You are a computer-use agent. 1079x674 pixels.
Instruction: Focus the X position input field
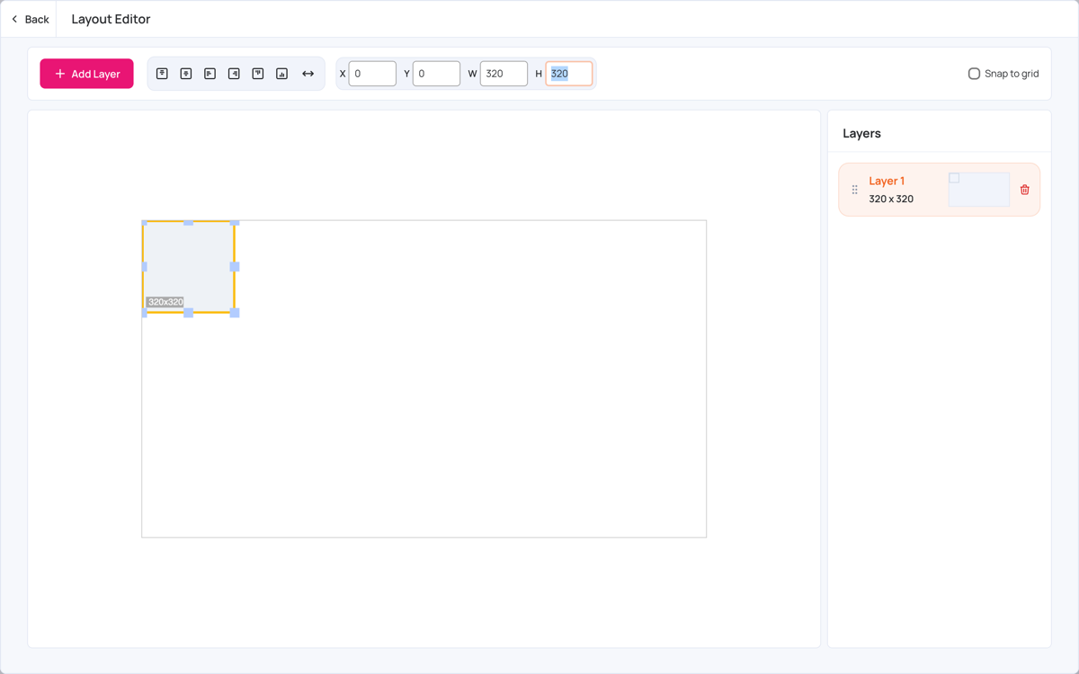(x=372, y=74)
